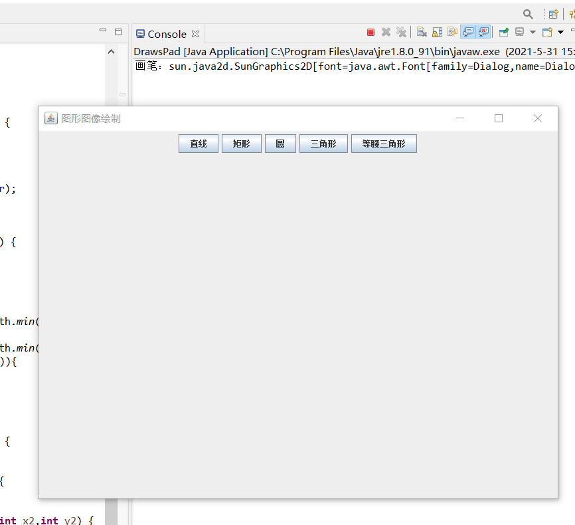
Task: Click the editor scrollbar up arrow
Action: pos(111,52)
